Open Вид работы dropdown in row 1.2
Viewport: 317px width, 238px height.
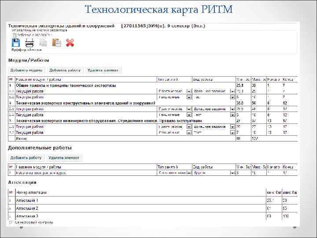pyautogui.click(x=232, y=97)
